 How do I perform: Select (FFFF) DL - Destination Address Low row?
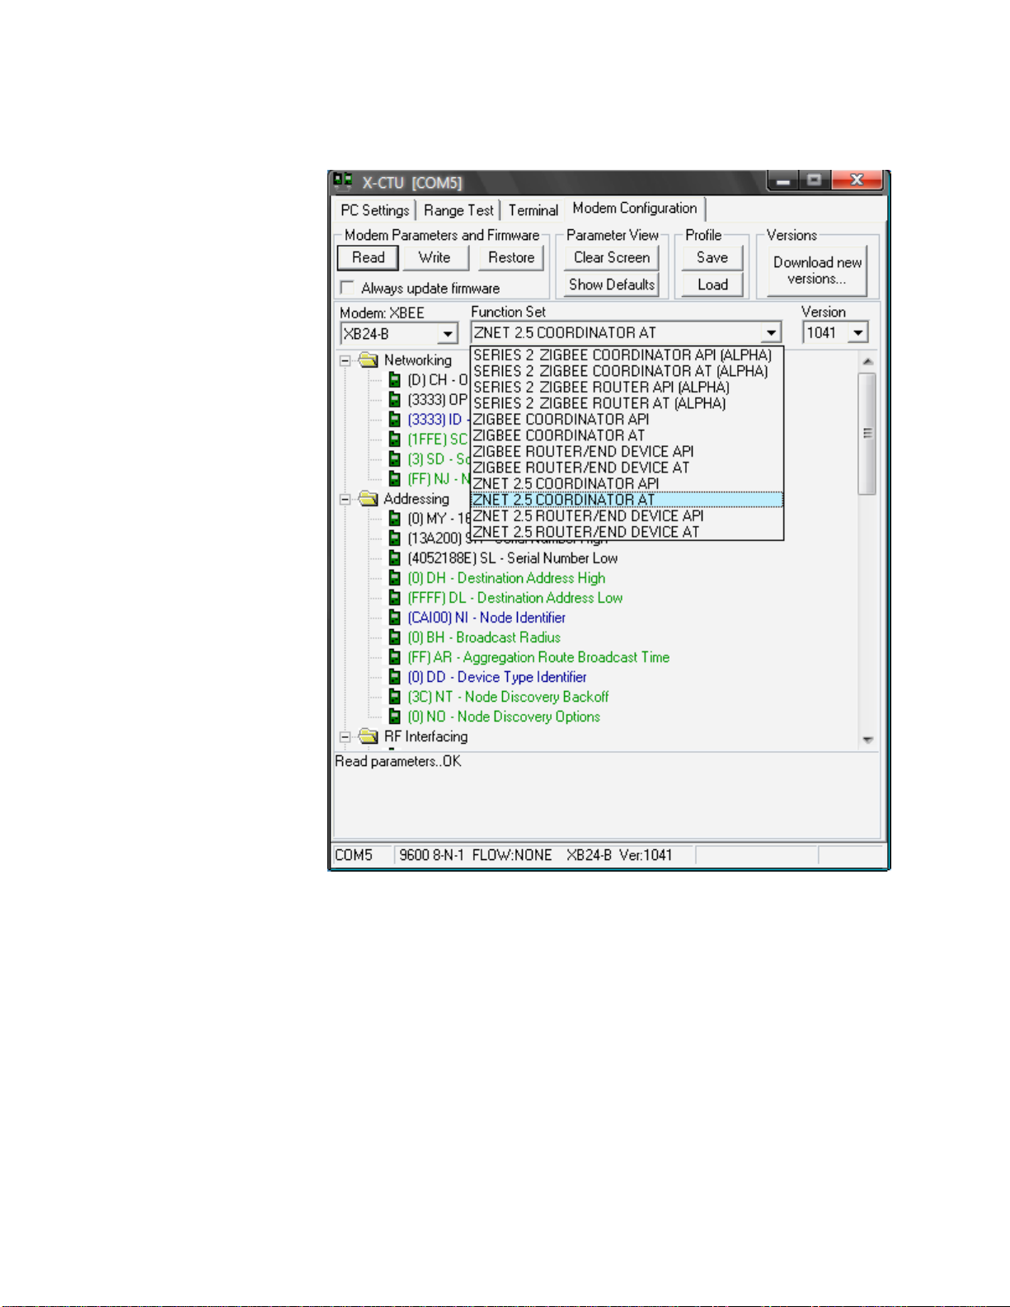tap(515, 598)
